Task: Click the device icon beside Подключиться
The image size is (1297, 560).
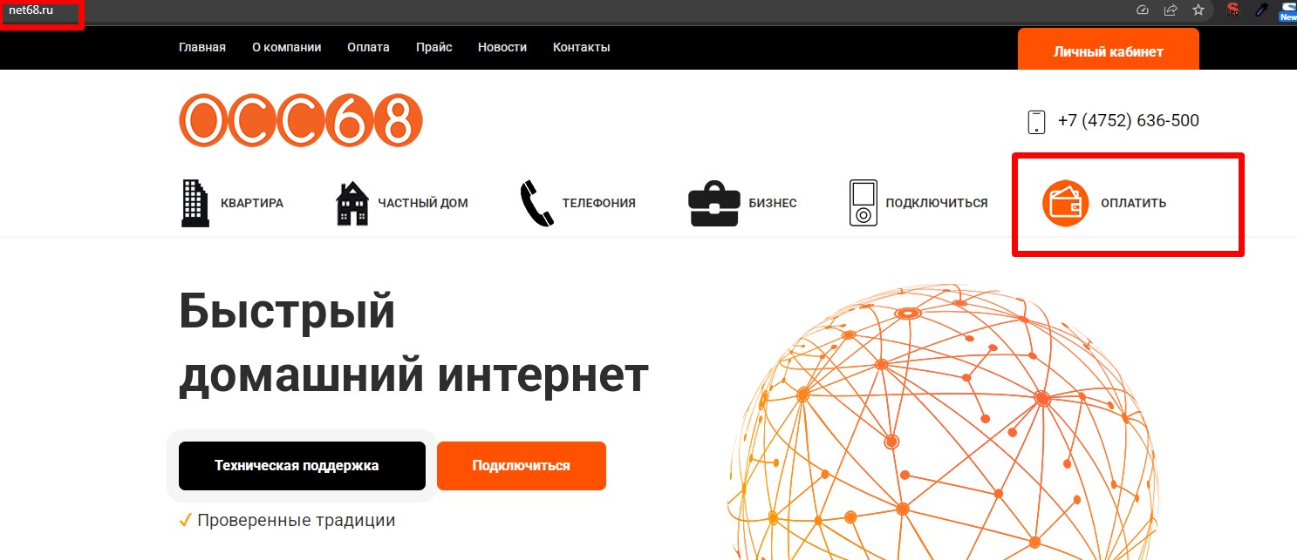Action: pyautogui.click(x=863, y=203)
